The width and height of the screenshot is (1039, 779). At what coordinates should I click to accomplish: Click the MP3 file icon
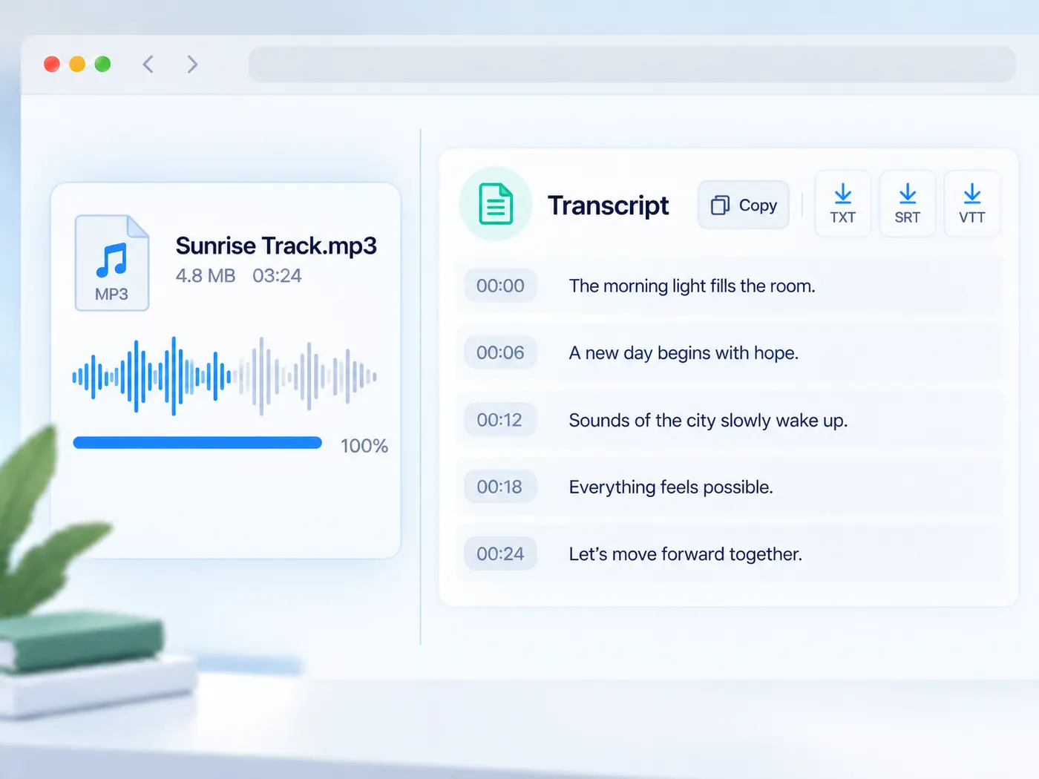pyautogui.click(x=112, y=263)
